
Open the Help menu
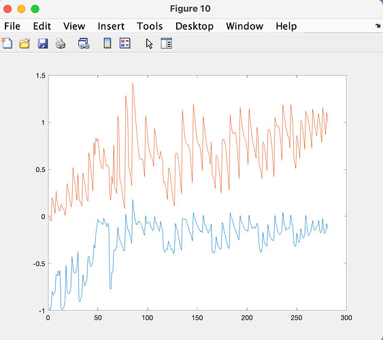(286, 26)
